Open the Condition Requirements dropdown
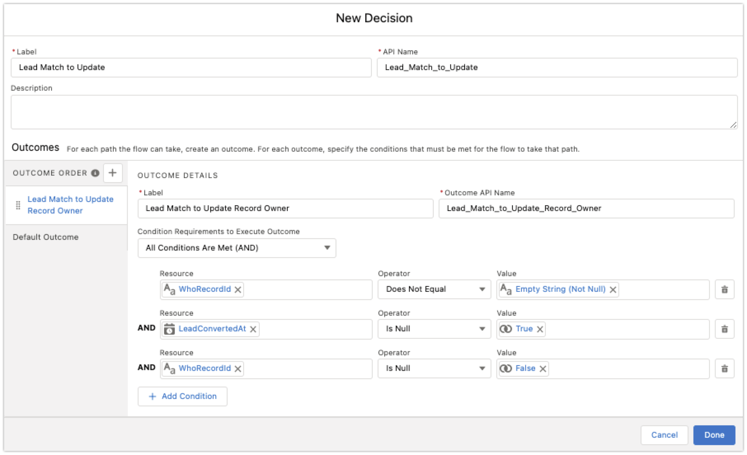Image resolution: width=747 pixels, height=455 pixels. point(237,248)
